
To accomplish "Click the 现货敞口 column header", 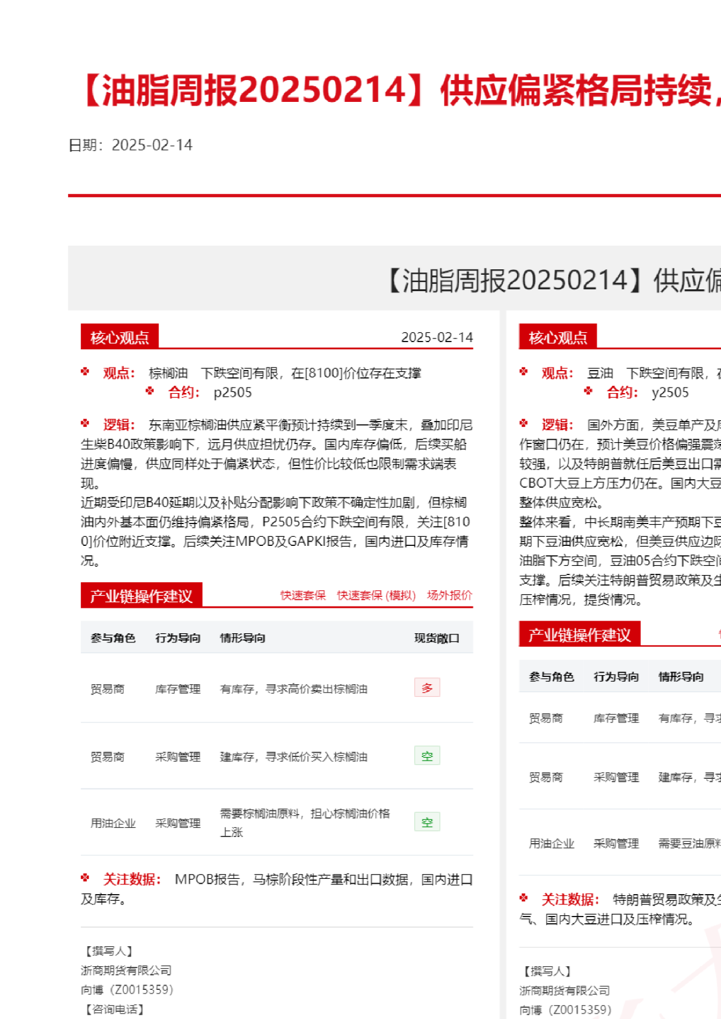I will click(436, 638).
